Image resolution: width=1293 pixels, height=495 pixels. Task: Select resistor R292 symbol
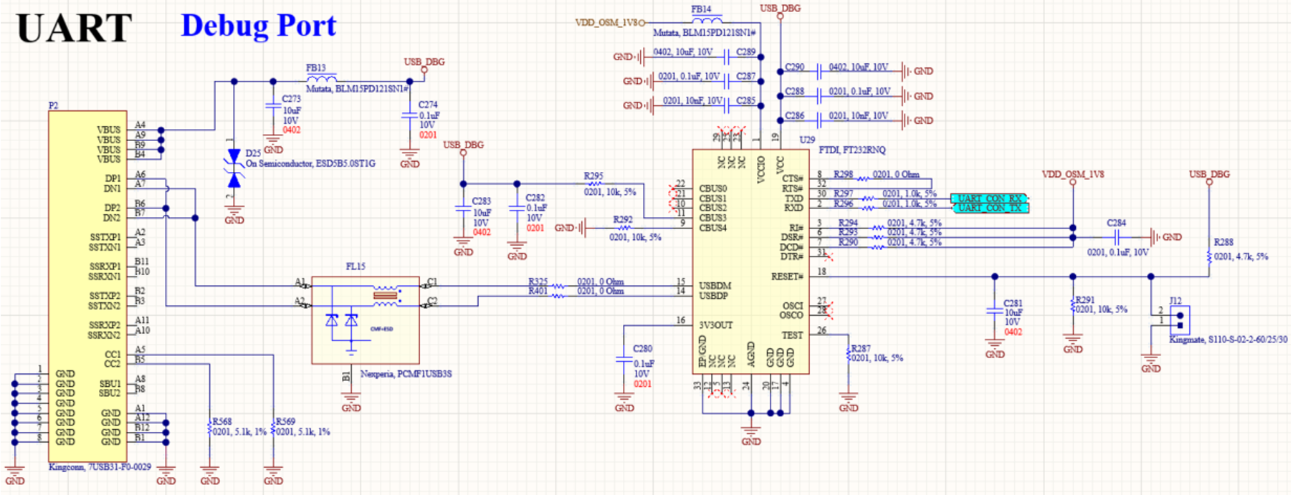(623, 228)
